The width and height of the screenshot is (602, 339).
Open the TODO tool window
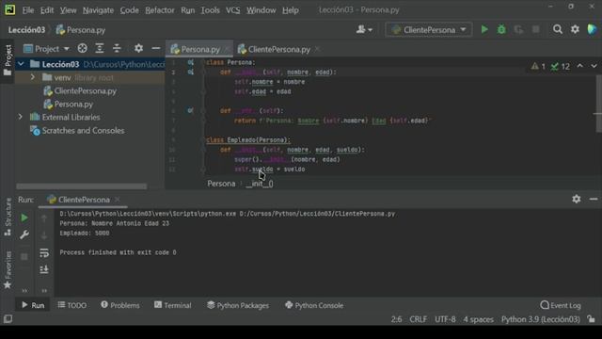tap(72, 305)
